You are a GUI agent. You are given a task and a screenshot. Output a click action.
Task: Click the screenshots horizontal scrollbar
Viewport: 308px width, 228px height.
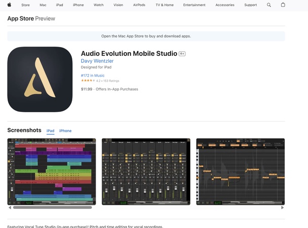point(52,207)
